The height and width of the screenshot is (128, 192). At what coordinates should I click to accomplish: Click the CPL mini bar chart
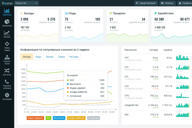183,77
